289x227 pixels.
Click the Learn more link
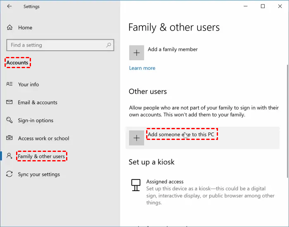142,68
